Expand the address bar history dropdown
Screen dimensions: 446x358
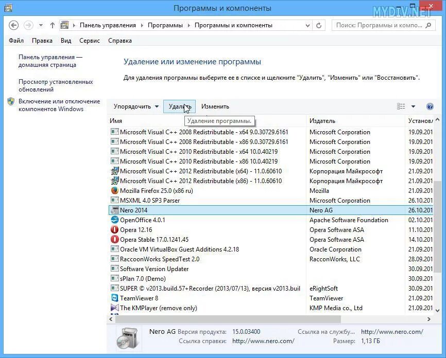tap(307, 25)
